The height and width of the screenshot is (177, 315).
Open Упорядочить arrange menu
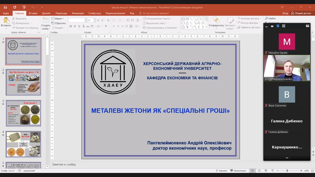click(x=216, y=23)
